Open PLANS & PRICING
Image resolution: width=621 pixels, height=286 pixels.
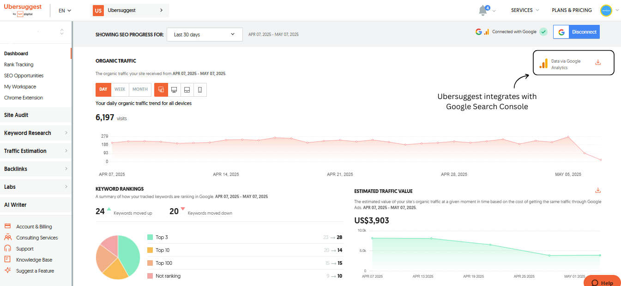point(572,10)
